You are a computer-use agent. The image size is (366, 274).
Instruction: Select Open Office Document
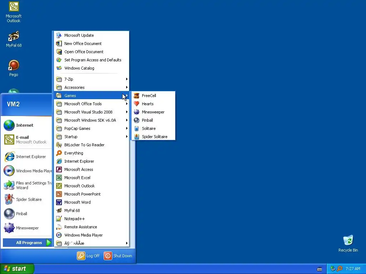pyautogui.click(x=91, y=52)
